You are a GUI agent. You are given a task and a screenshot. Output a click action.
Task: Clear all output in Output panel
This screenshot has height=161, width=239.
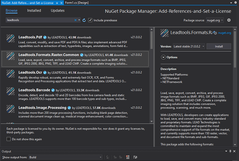(128, 157)
